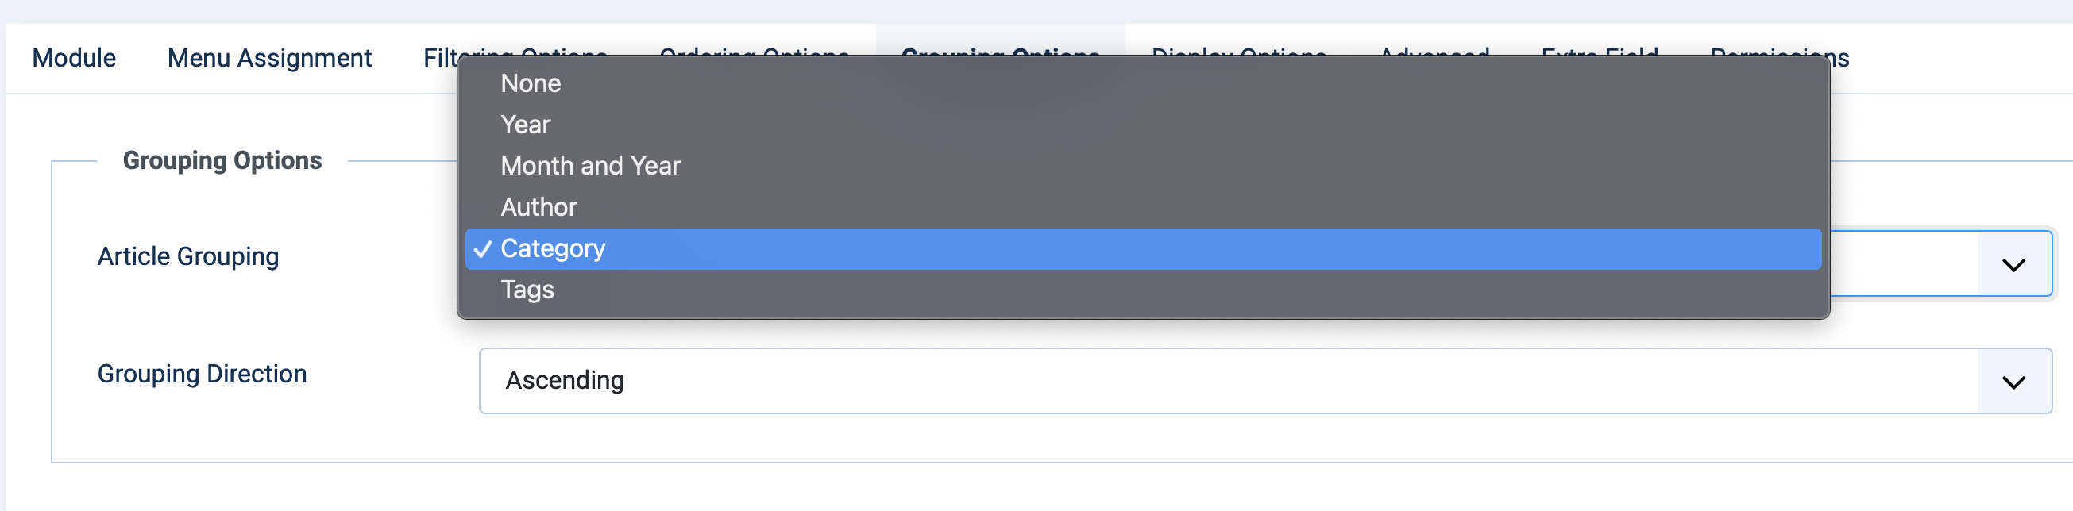The height and width of the screenshot is (511, 2073).
Task: Click the Article Grouping dropdown chevron
Action: point(2013,264)
